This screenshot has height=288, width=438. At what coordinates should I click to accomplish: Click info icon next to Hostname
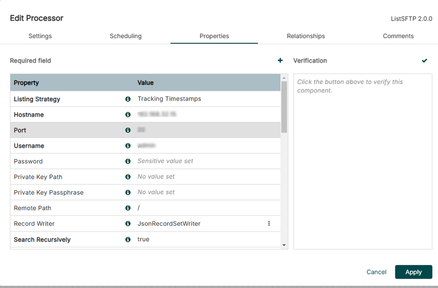(x=128, y=114)
